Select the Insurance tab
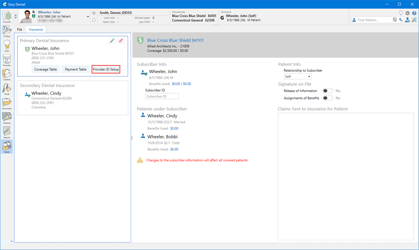419x250 pixels. click(x=36, y=29)
